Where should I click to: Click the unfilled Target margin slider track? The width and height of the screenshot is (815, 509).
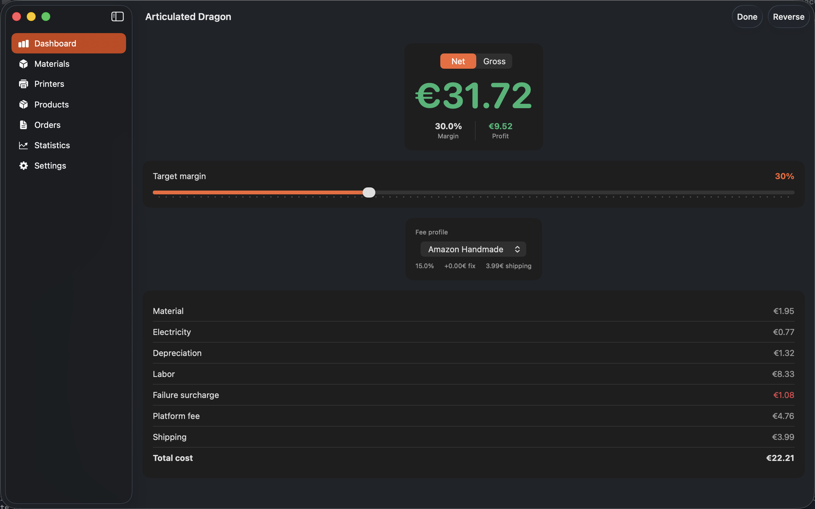[x=585, y=192]
